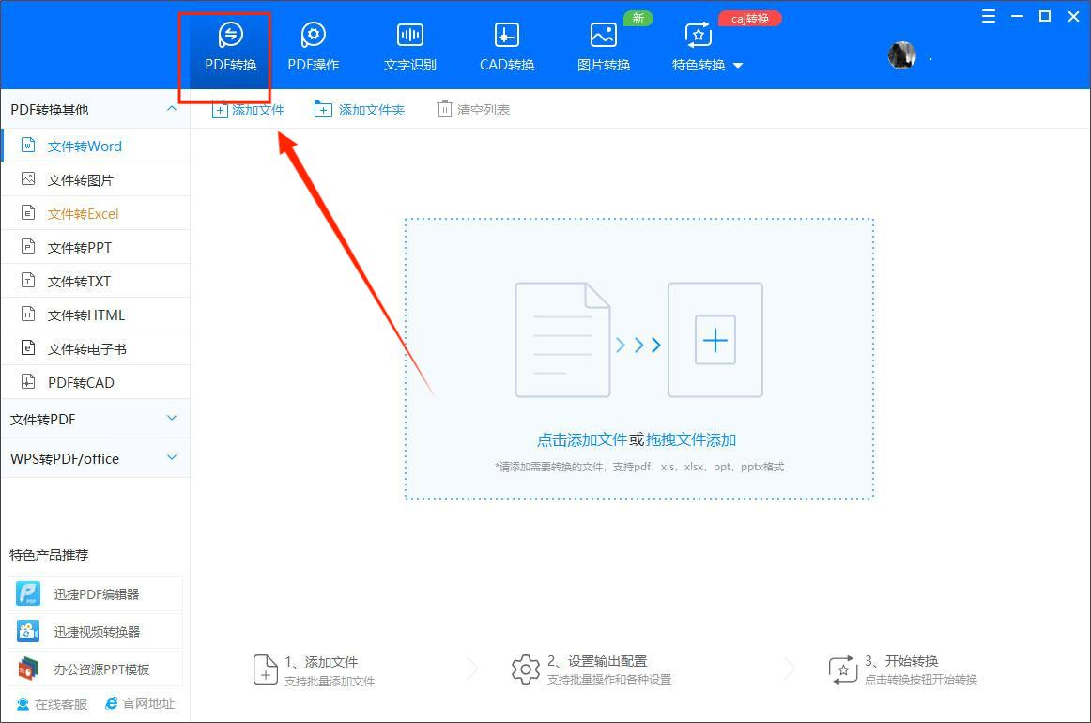Image resolution: width=1091 pixels, height=723 pixels.
Task: Select 文件转Excel in the sidebar
Action: click(x=85, y=213)
